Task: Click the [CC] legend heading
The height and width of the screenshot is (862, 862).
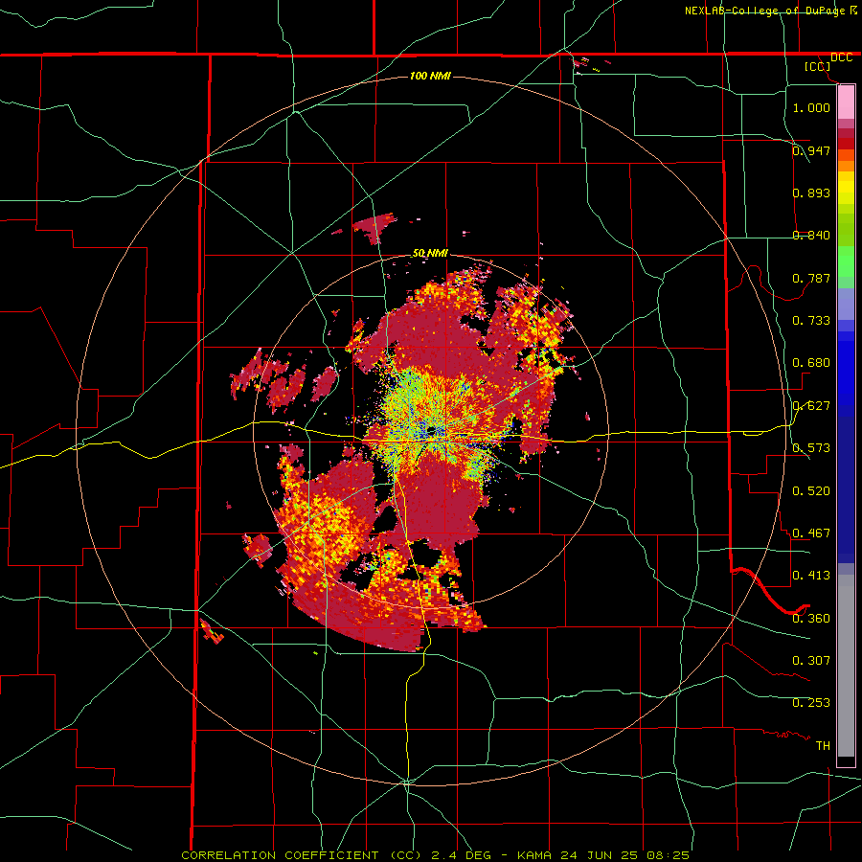Action: pos(817,66)
